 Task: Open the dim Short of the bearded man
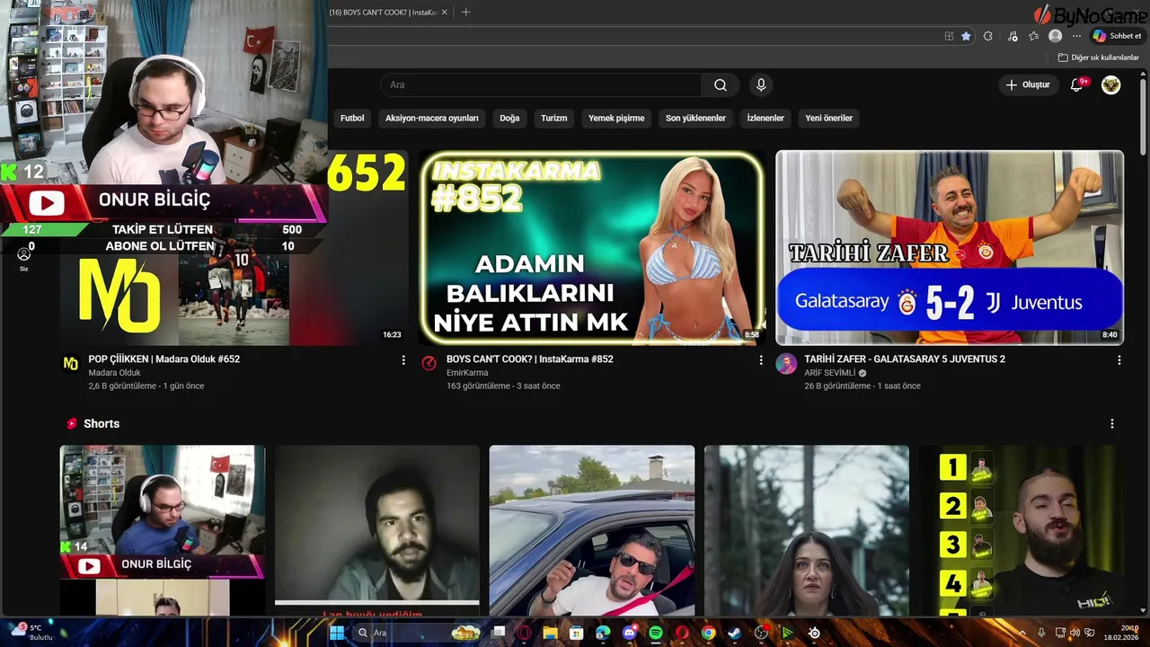pos(377,530)
